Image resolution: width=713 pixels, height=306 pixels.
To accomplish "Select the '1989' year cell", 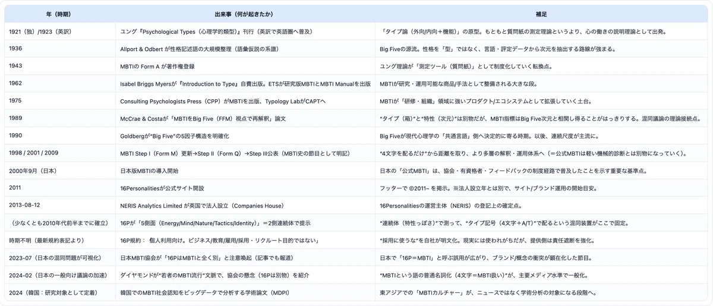I will point(60,118).
